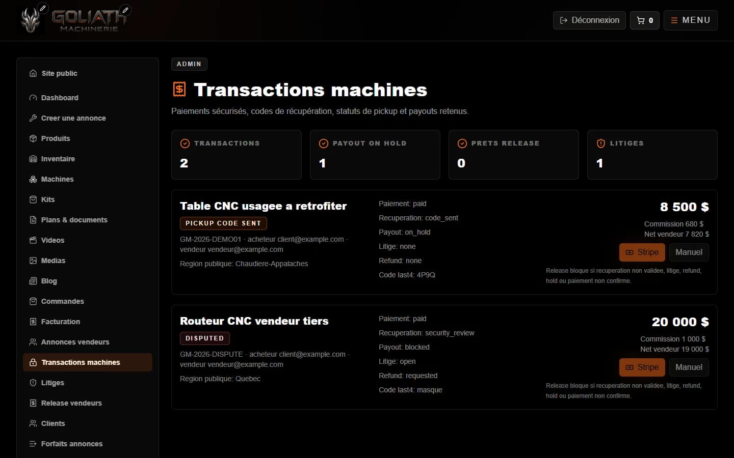Open Forfaits annonces sidebar entry
The width and height of the screenshot is (734, 458).
(x=88, y=444)
